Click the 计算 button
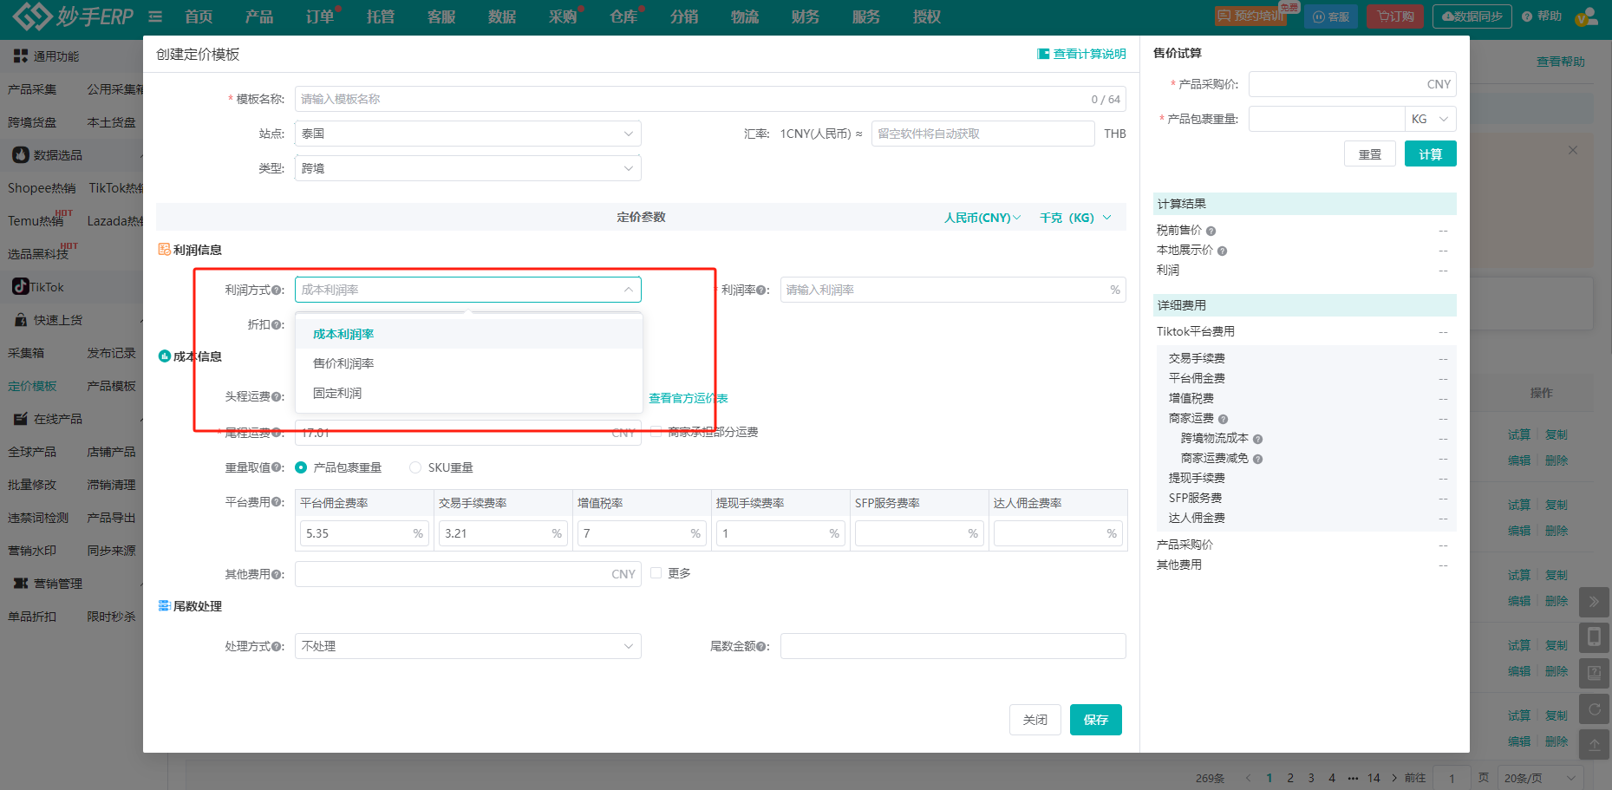 coord(1431,153)
